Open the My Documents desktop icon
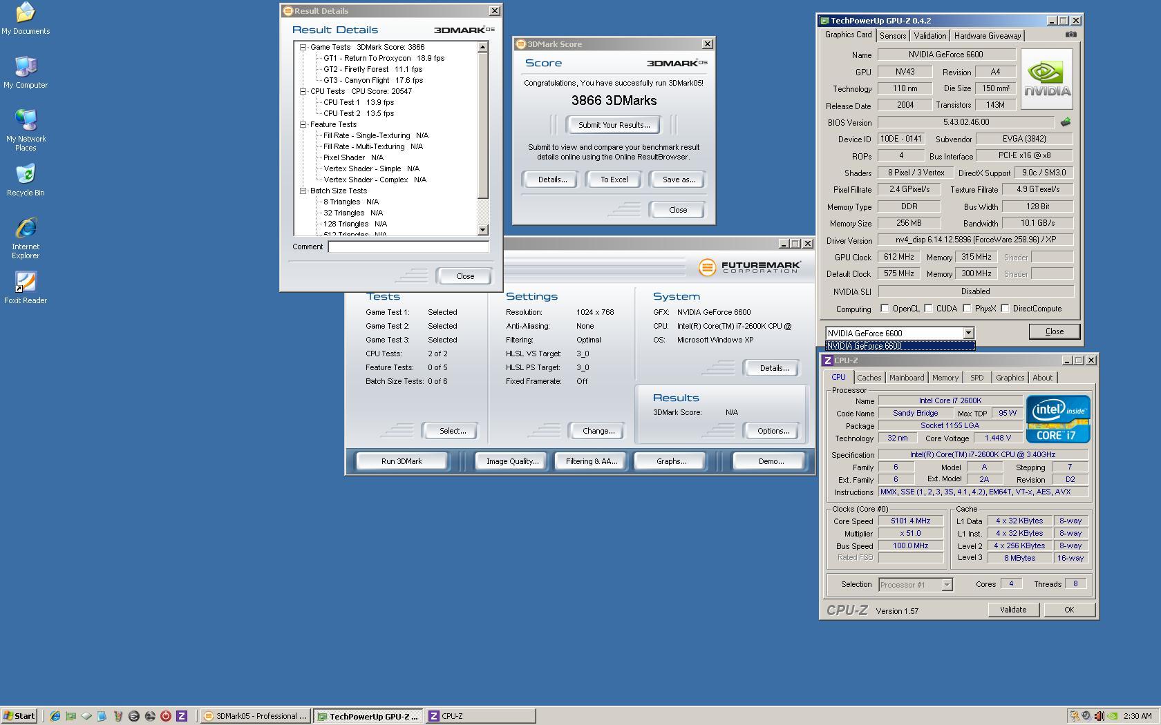Screen dimensions: 1161x725 point(26,19)
